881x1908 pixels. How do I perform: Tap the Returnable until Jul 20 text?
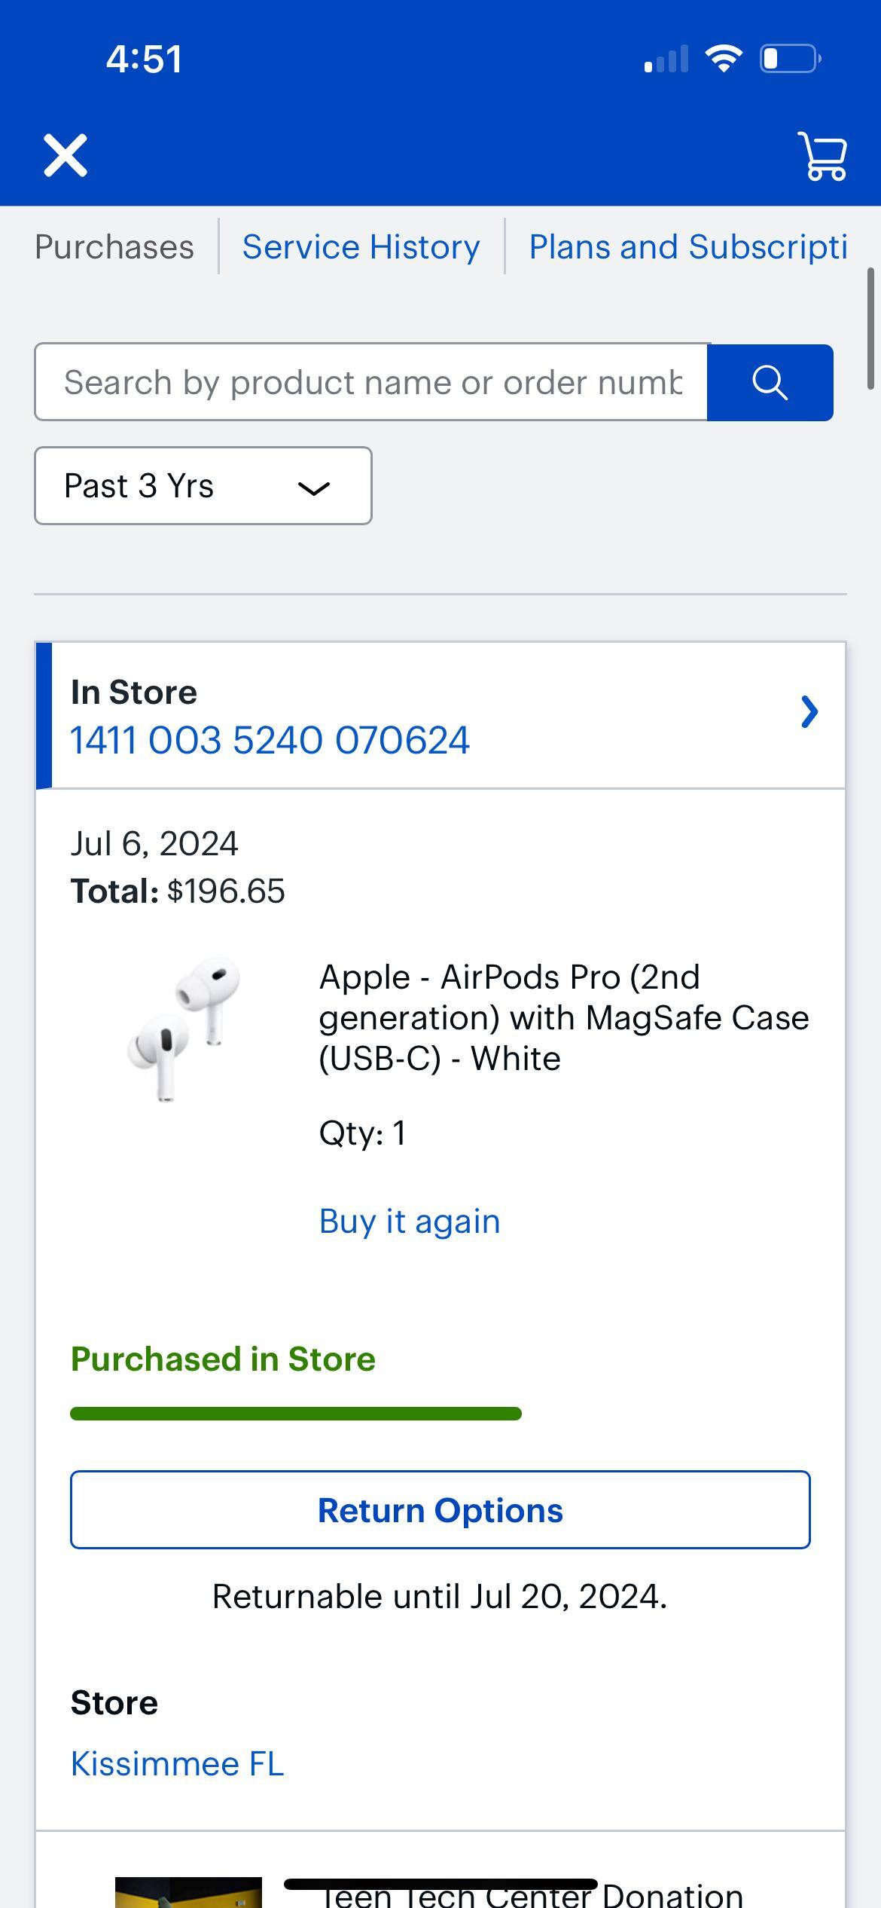(x=440, y=1595)
